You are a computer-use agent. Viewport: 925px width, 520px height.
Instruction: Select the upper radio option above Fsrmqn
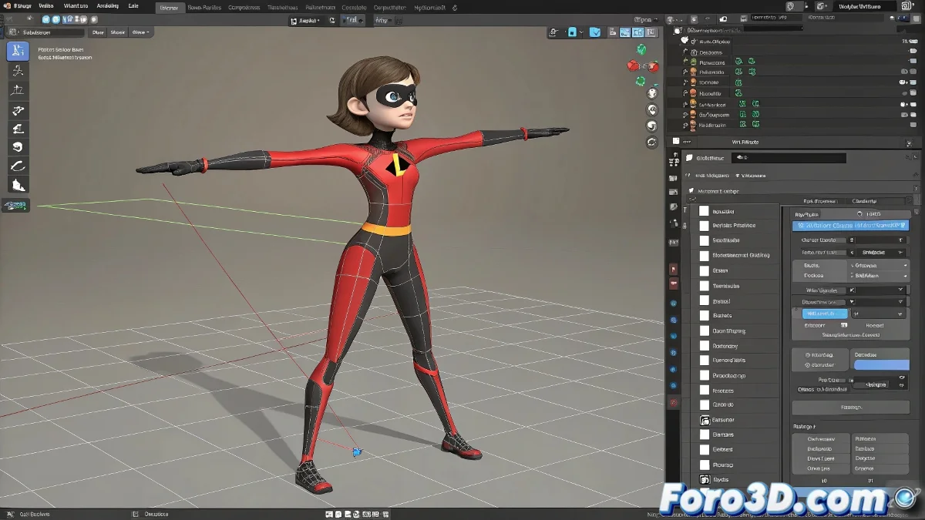coord(808,355)
